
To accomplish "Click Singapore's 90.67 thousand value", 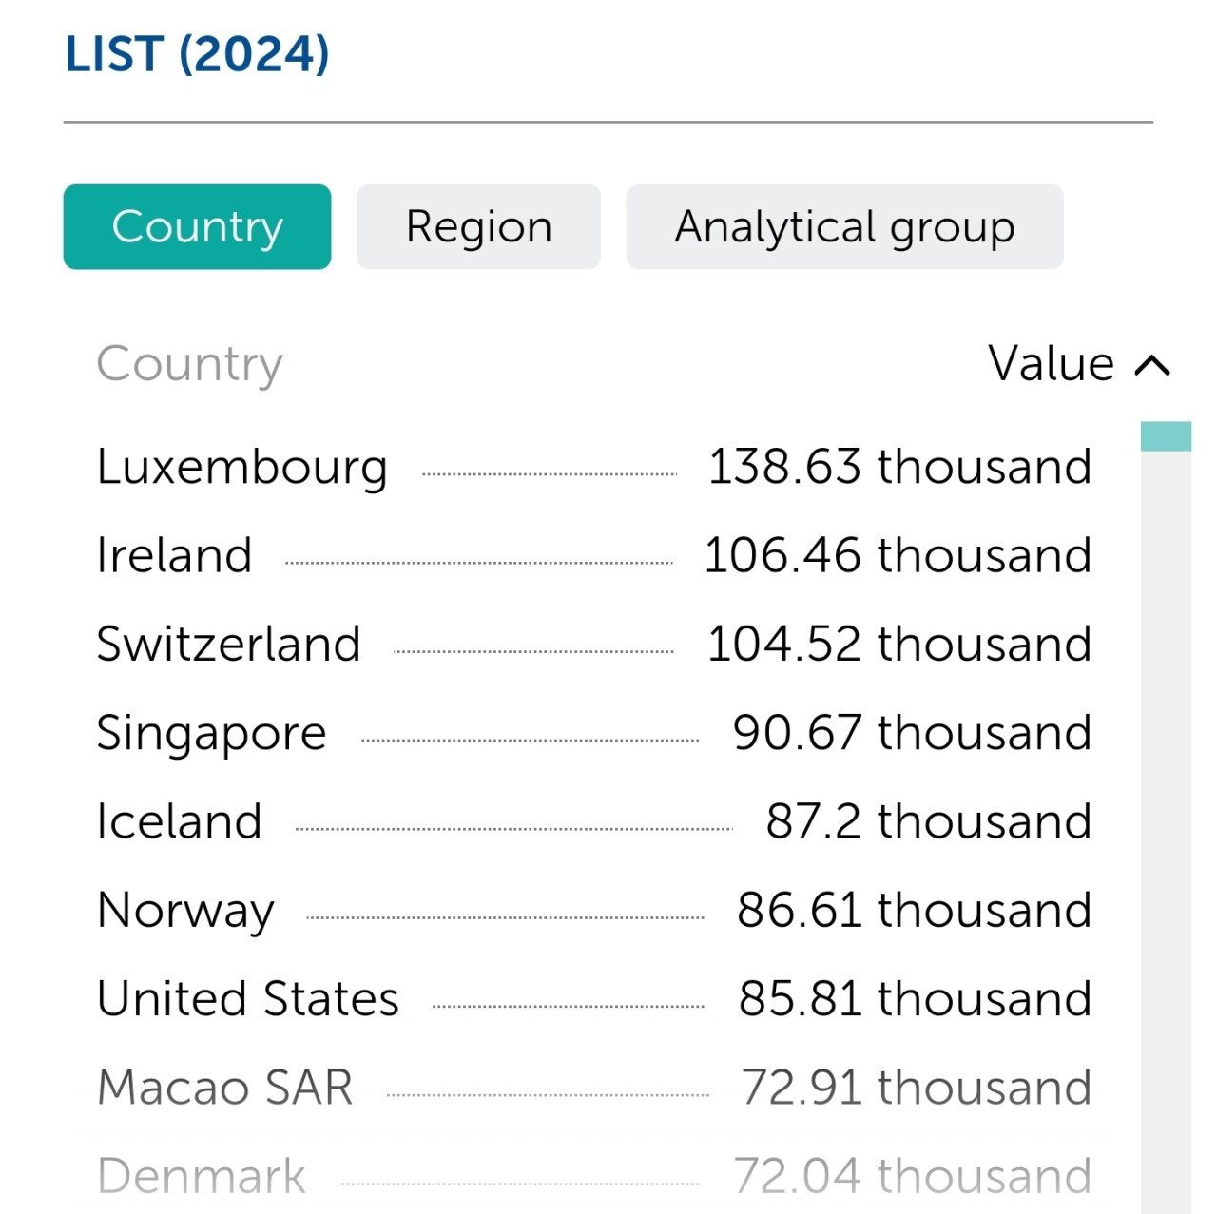I will click(x=912, y=733).
